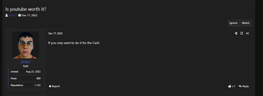Open ZPX97 username below the avatar
Viewport: 263px width, 96px height.
point(26,62)
